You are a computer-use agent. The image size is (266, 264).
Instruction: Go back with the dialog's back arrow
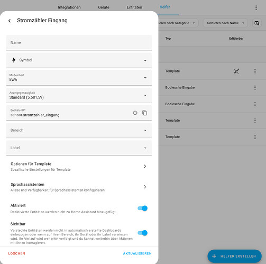[x=10, y=21]
